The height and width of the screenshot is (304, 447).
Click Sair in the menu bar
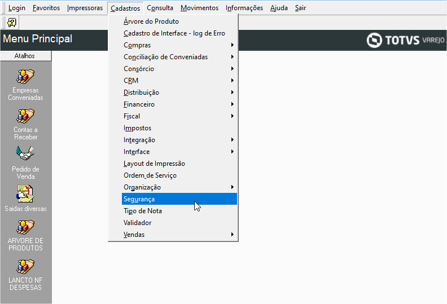coord(300,8)
